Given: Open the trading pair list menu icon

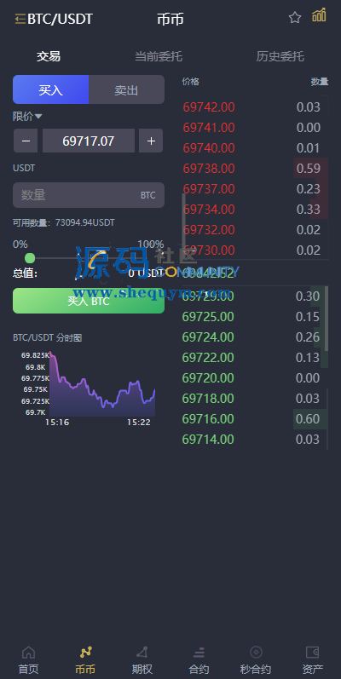Looking at the screenshot, I should coord(20,19).
